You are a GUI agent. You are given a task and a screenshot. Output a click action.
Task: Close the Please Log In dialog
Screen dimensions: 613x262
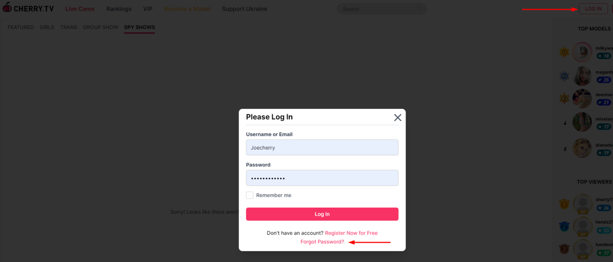397,117
